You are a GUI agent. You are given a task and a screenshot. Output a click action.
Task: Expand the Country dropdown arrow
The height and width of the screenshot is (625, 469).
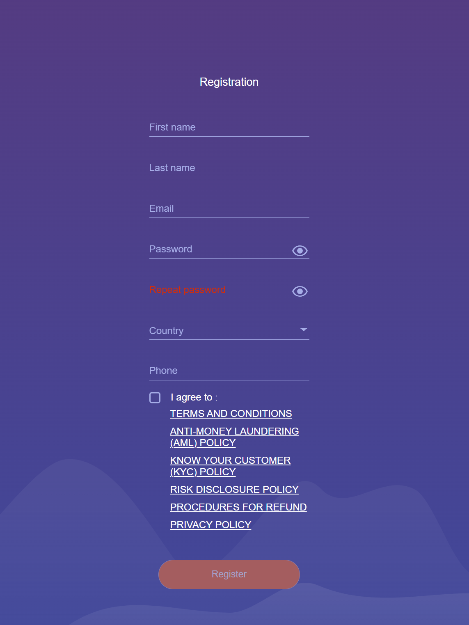coord(304,330)
